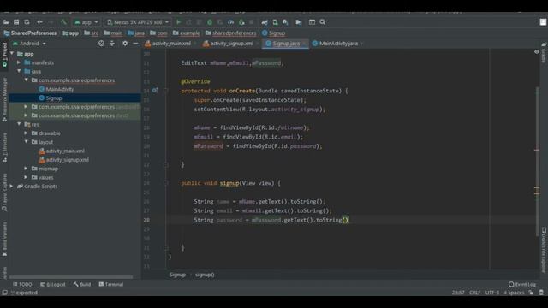Open the TODO tool window tab
The width and height of the screenshot is (548, 308).
22,284
